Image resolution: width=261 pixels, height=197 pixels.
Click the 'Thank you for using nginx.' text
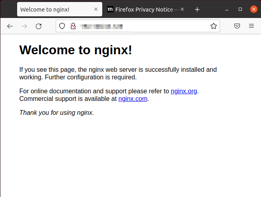56,113
